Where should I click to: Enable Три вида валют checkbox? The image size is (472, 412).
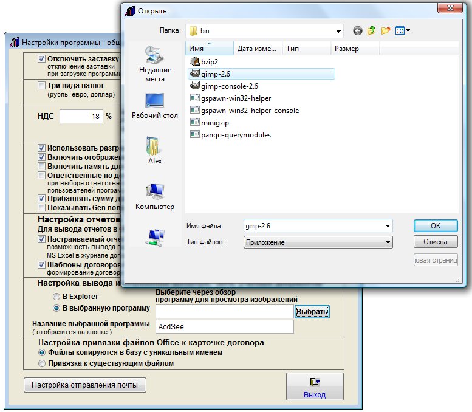(41, 86)
